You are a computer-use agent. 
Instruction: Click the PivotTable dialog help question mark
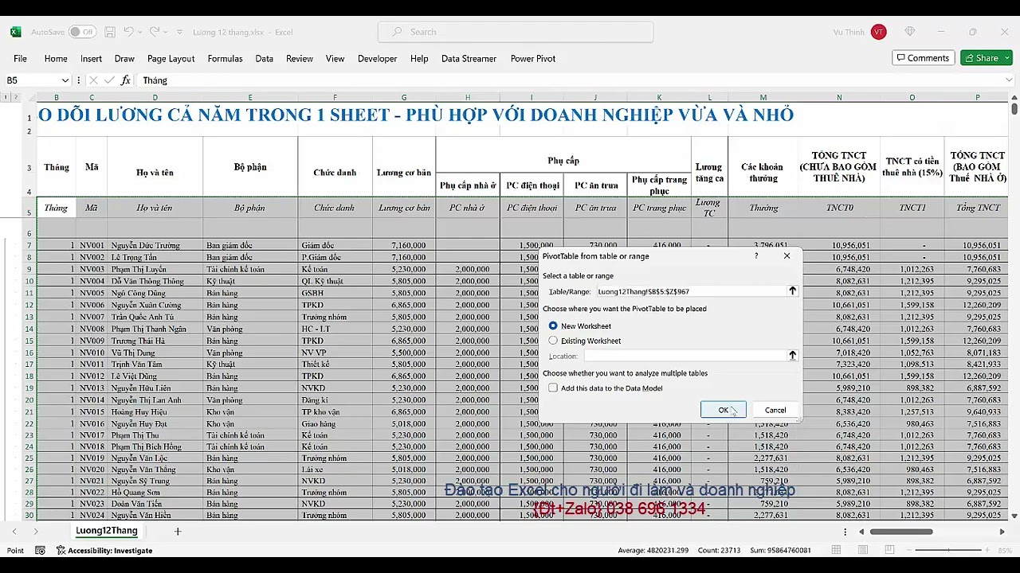(757, 256)
